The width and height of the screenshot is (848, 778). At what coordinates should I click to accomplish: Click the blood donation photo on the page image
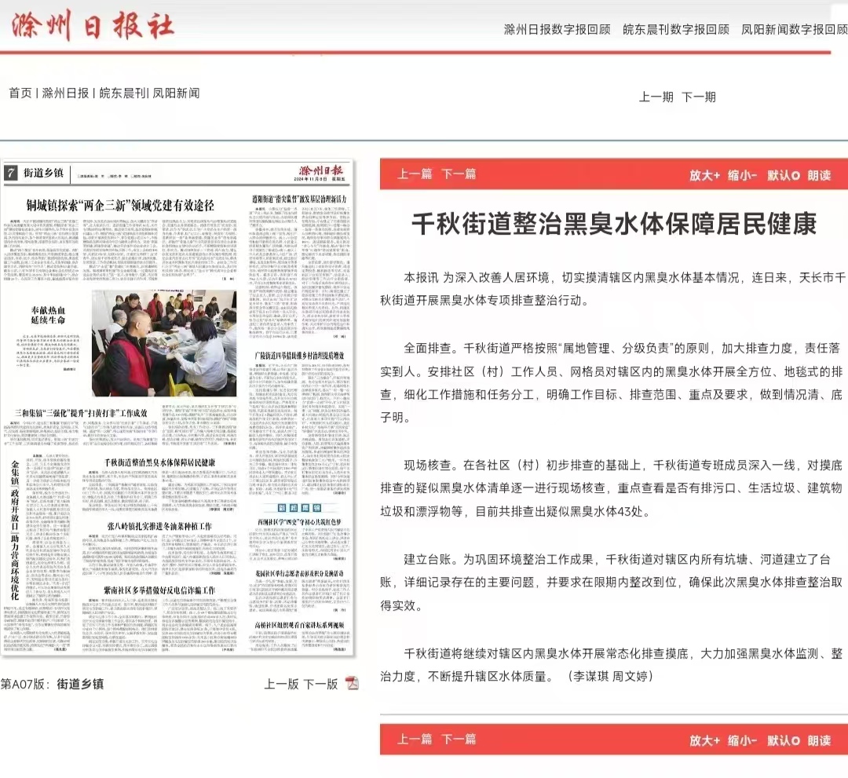(164, 343)
